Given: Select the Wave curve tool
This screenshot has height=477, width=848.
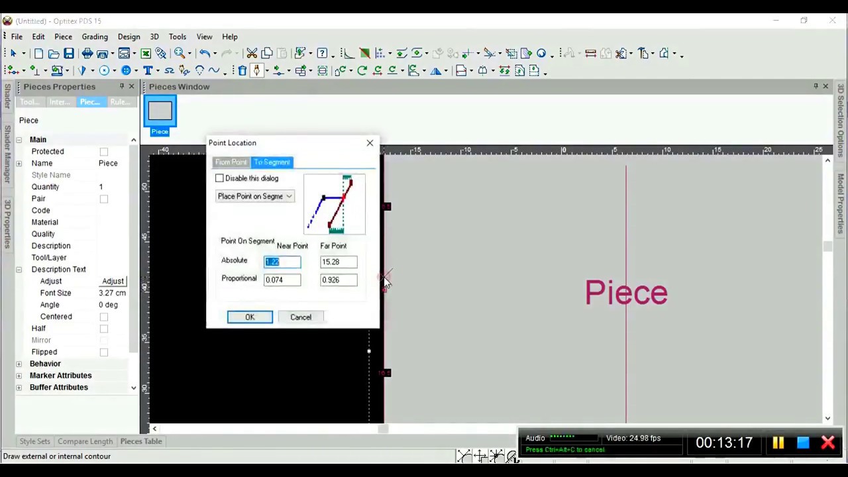Looking at the screenshot, I should (215, 70).
